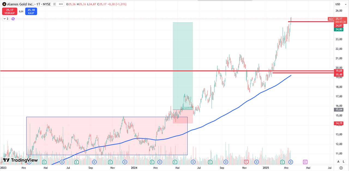
Task: Click the red 24,87 price label on the scale
Action: click(x=339, y=26)
